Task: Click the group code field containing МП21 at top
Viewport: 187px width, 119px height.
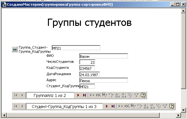Action: coord(76,48)
